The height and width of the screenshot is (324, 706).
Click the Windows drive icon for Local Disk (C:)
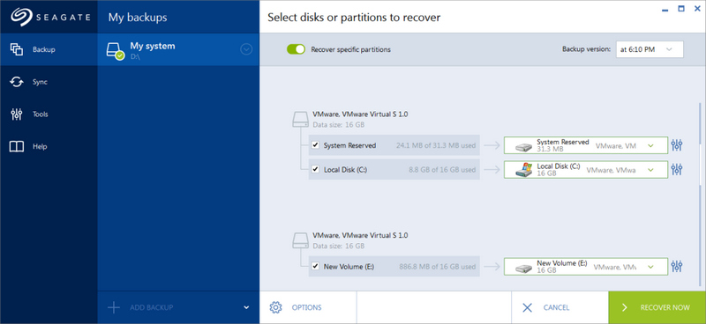tap(523, 170)
